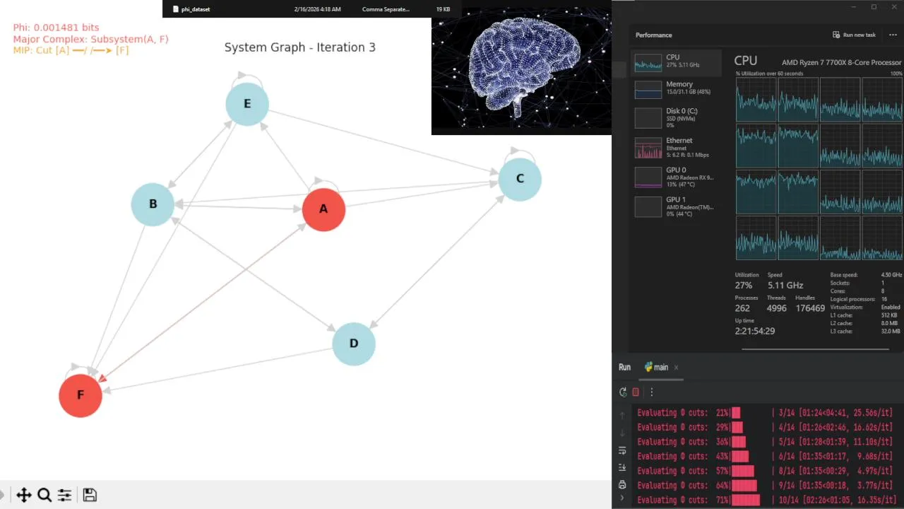Viewport: 904px width, 509px height.
Task: Click the down arrow in Run console gutter
Action: pos(622,433)
